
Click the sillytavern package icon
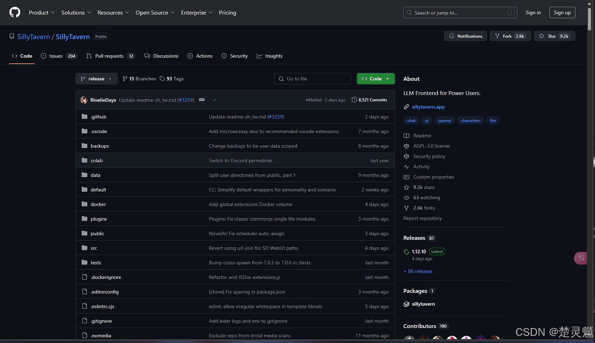click(x=406, y=304)
